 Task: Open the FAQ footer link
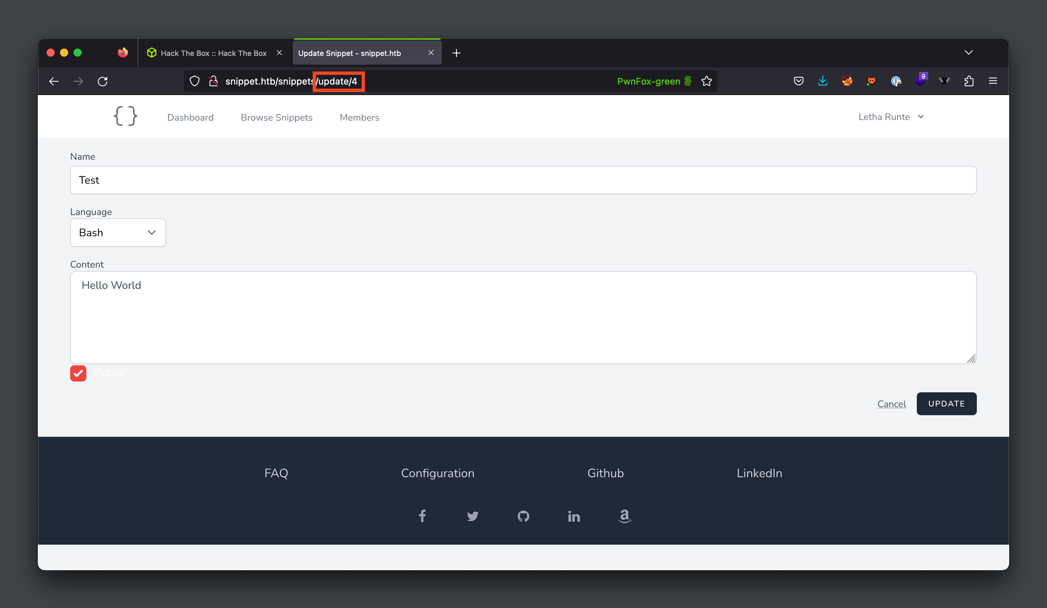click(276, 473)
